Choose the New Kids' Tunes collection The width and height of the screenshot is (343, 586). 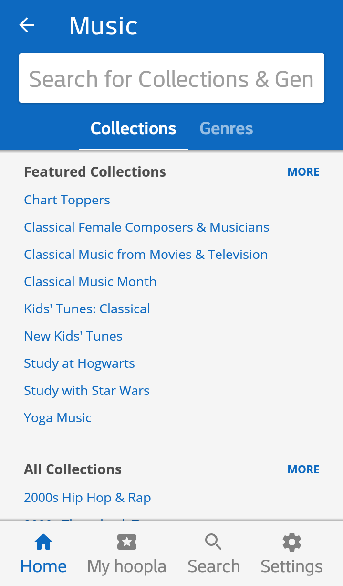(73, 336)
